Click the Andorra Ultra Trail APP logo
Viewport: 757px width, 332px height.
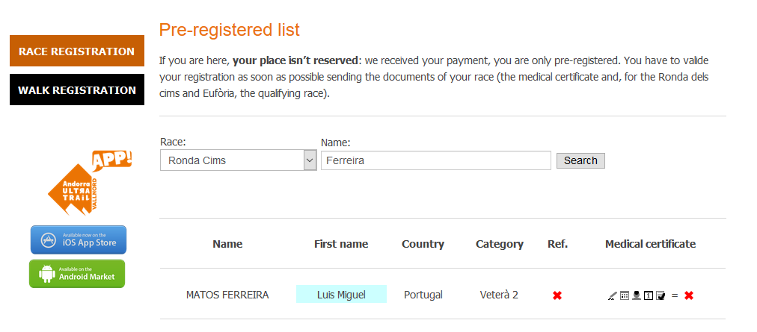coord(88,183)
